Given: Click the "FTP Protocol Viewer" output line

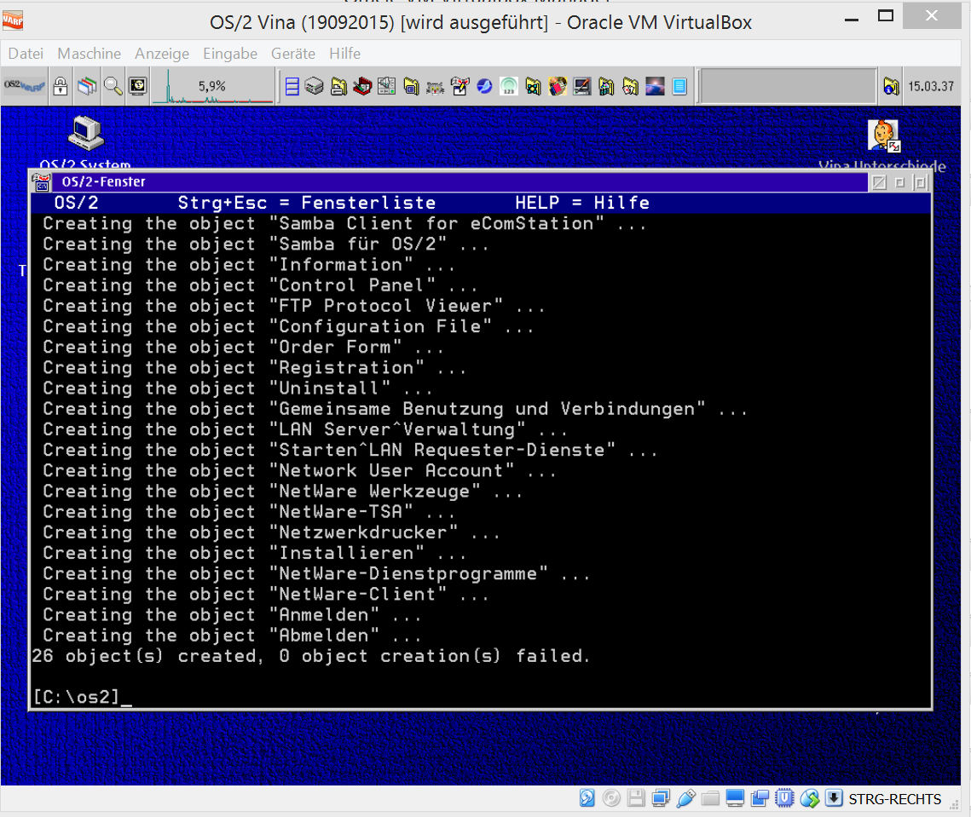Looking at the screenshot, I should 294,306.
